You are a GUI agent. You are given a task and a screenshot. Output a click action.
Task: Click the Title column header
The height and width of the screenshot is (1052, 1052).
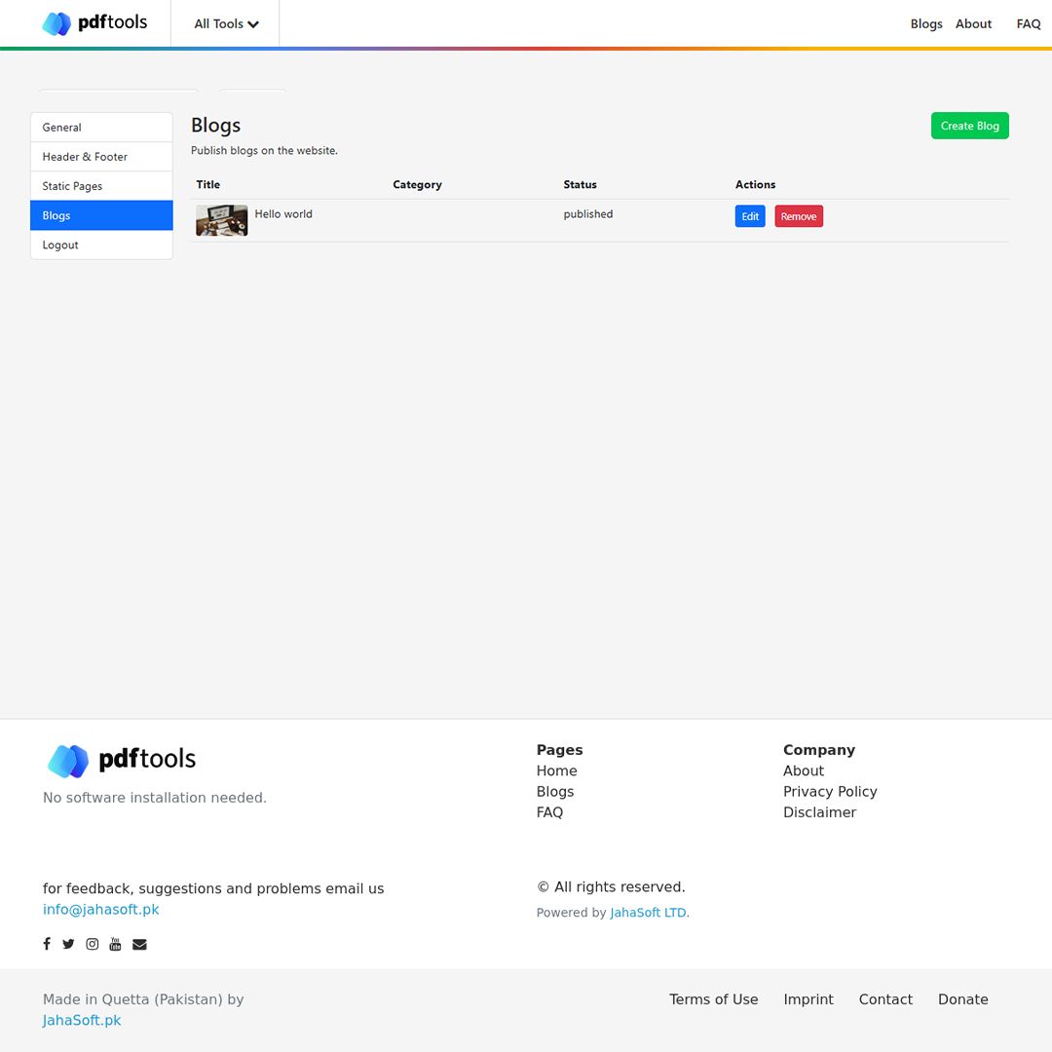[x=208, y=184]
